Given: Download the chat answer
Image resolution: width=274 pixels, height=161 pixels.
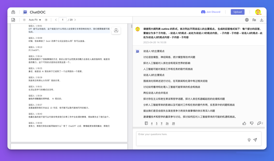Looking at the screenshot, I should pyautogui.click(x=262, y=19).
